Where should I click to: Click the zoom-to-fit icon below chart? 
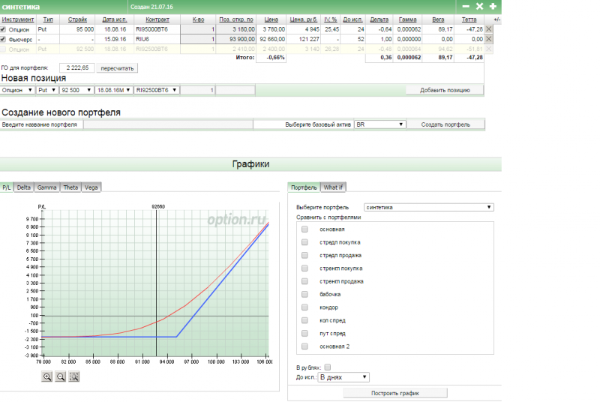pyautogui.click(x=74, y=376)
